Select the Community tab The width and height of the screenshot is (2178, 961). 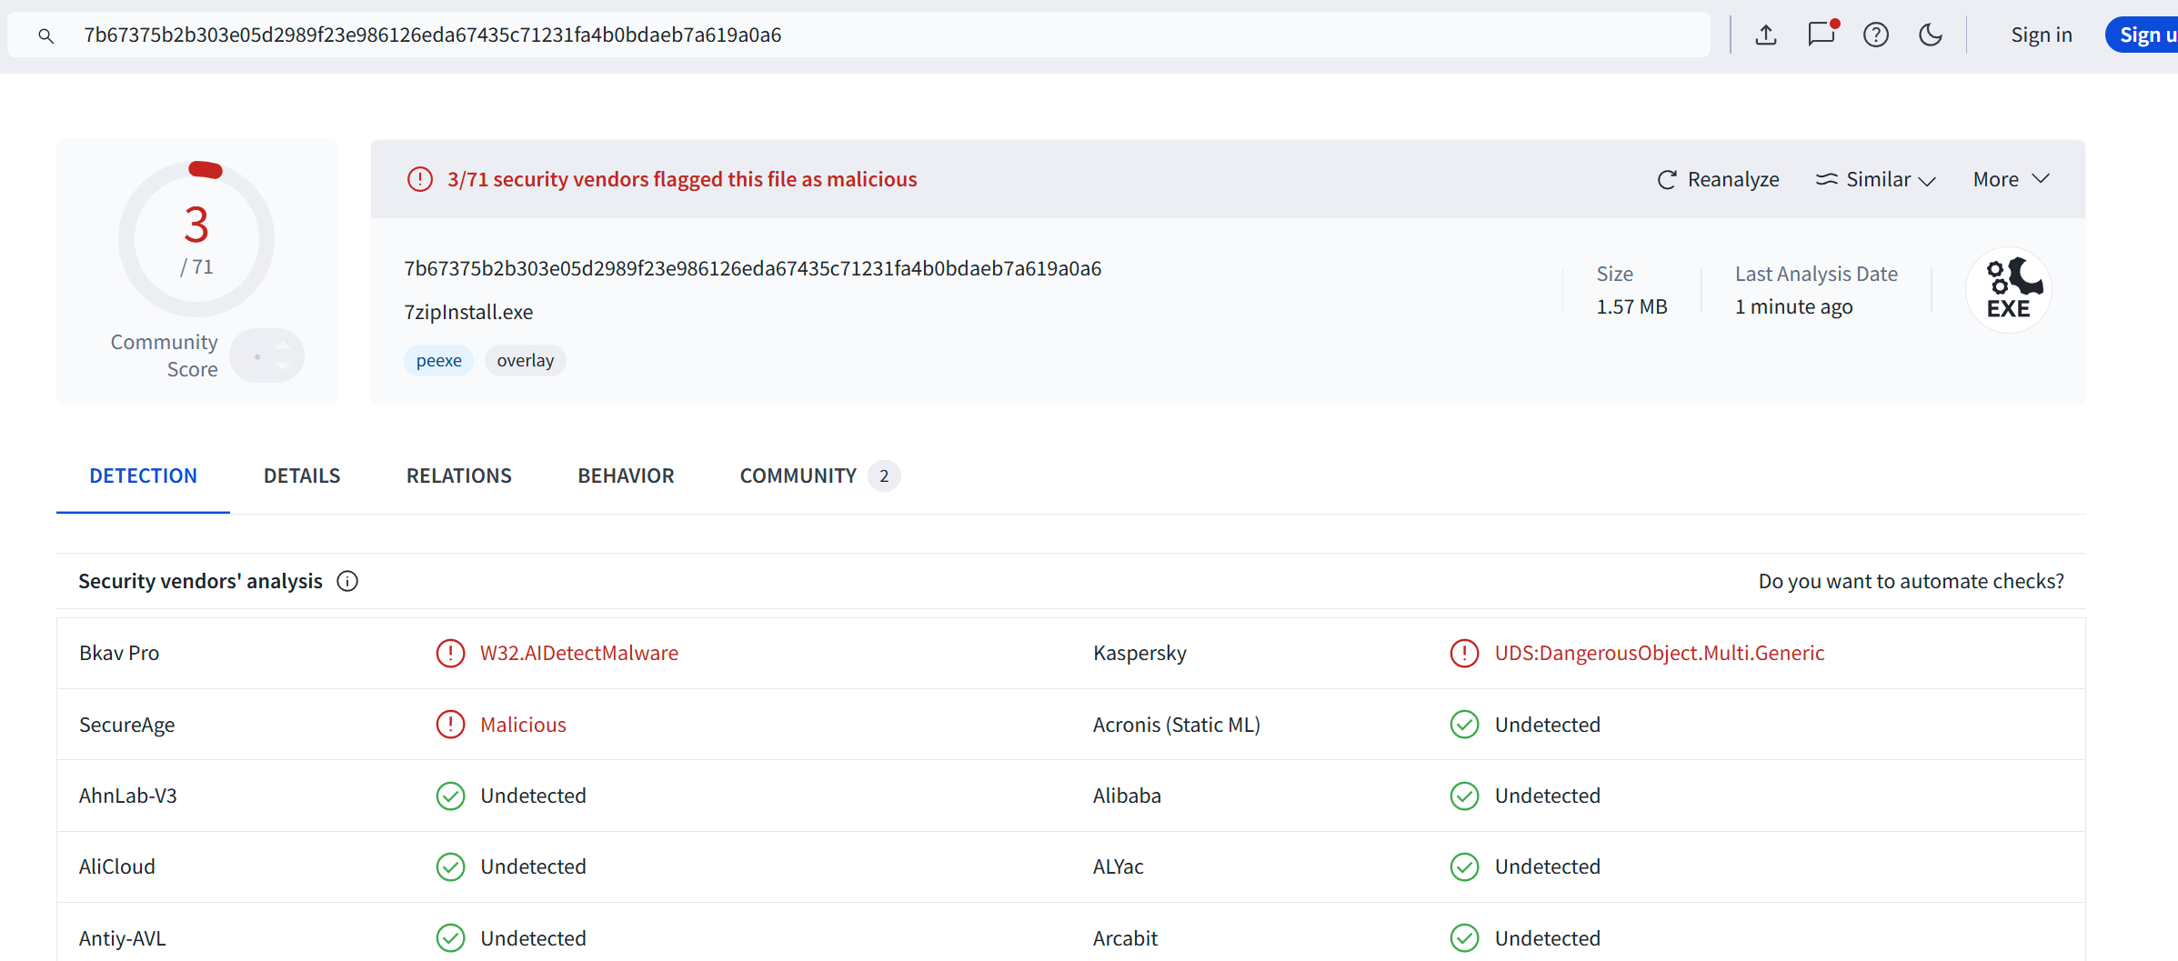(x=798, y=475)
